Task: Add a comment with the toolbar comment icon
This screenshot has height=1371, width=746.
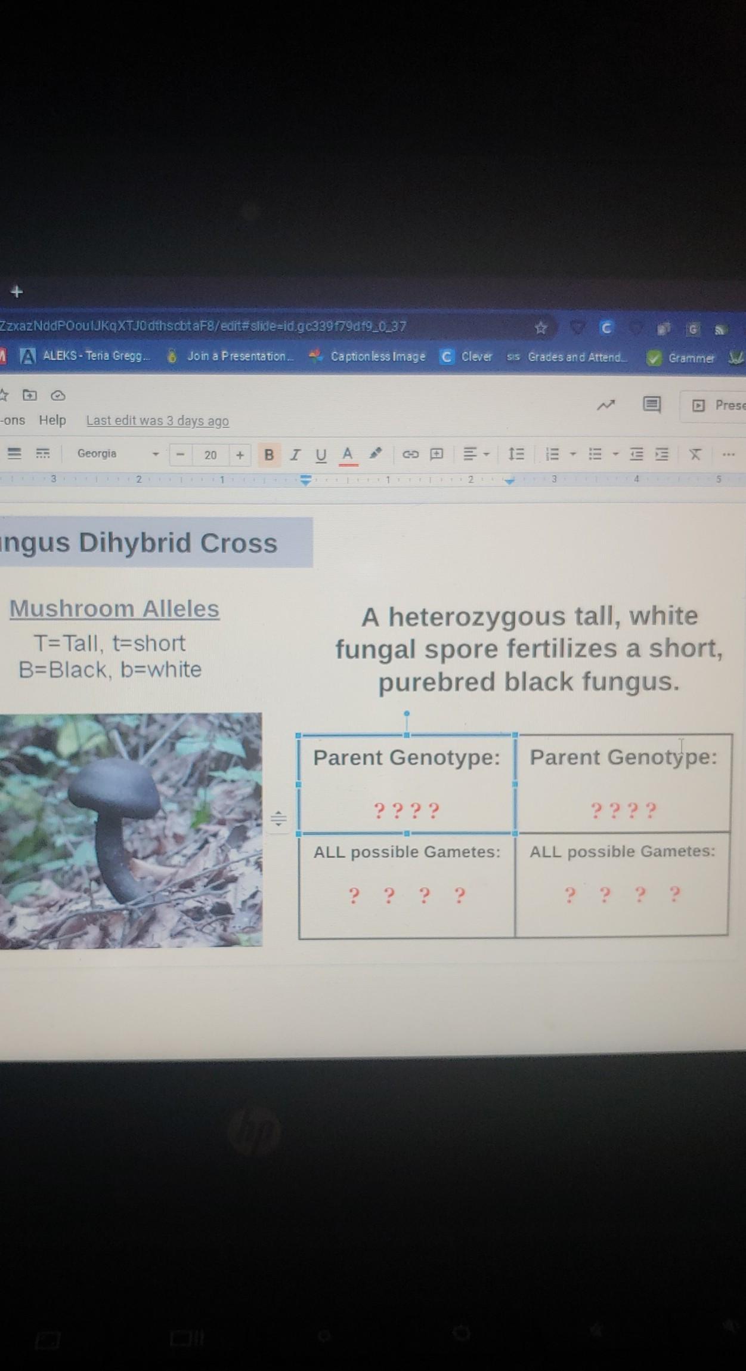Action: point(437,454)
